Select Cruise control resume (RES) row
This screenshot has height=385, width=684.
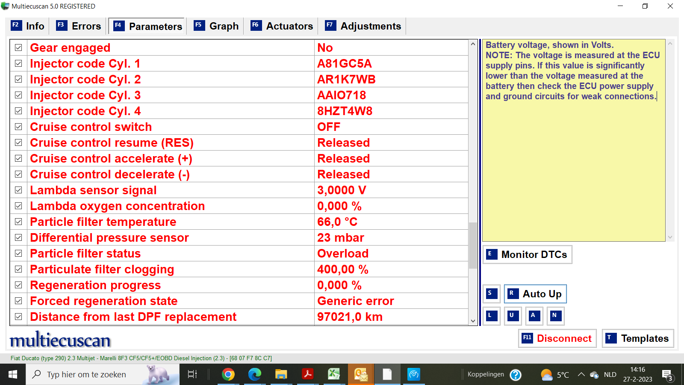(x=239, y=142)
